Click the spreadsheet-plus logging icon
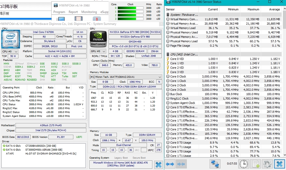Image resolution: width=286 pixels, height=170 pixels. click(x=256, y=164)
